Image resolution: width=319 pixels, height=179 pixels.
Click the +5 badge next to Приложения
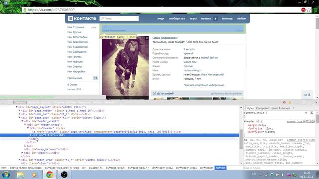(95, 78)
